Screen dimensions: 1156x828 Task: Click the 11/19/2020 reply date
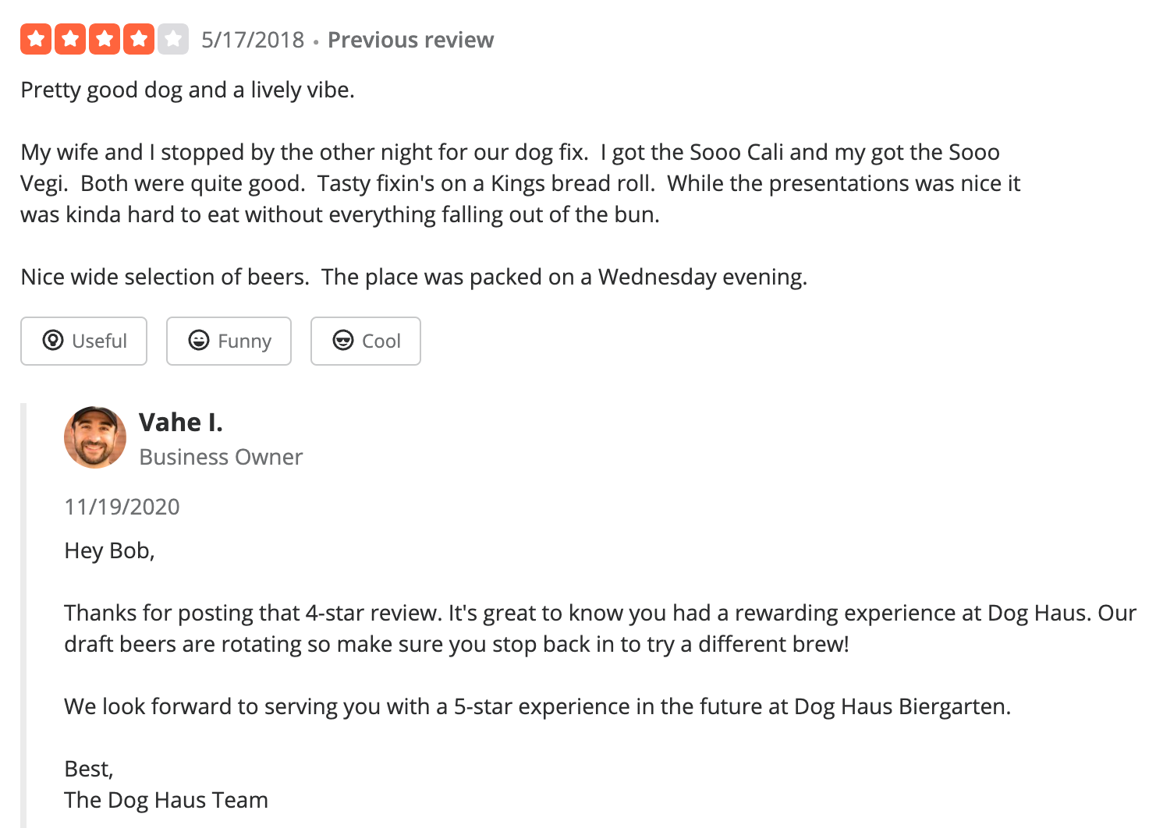point(122,507)
